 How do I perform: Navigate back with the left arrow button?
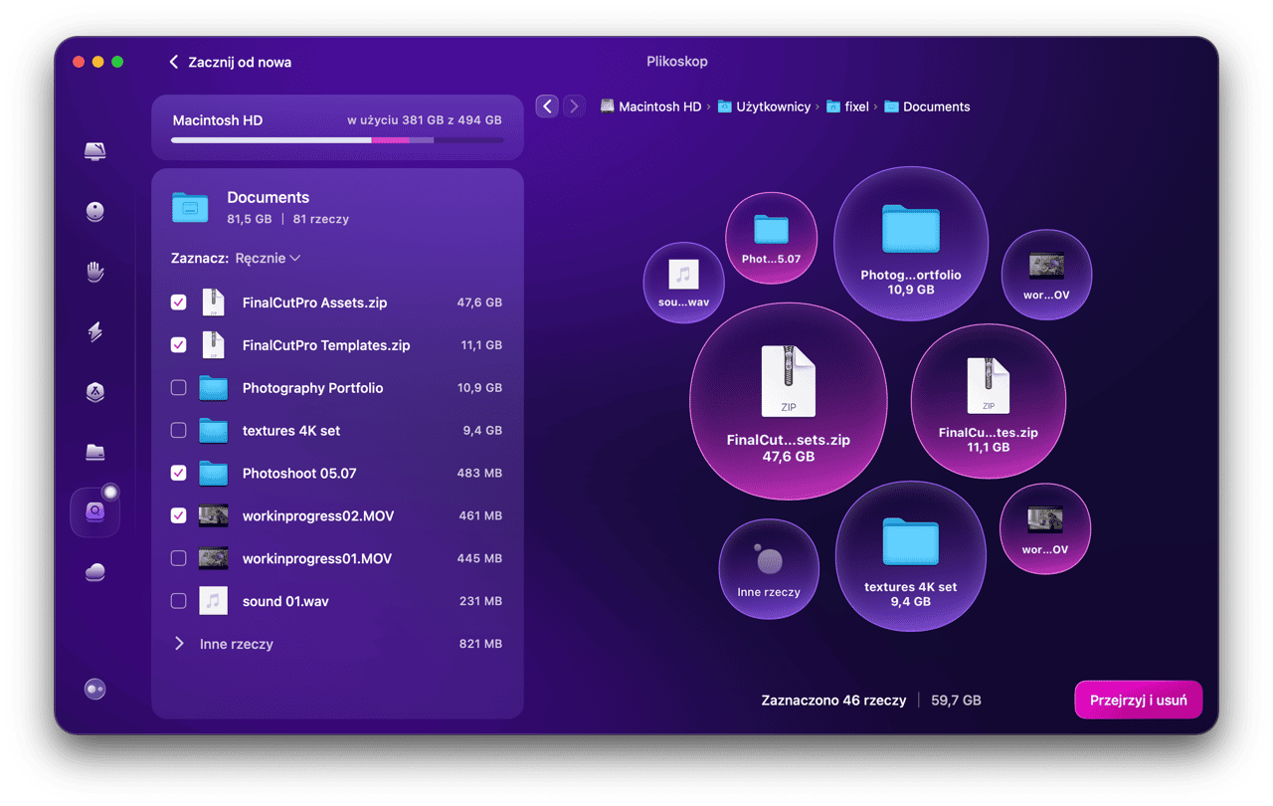coord(546,106)
